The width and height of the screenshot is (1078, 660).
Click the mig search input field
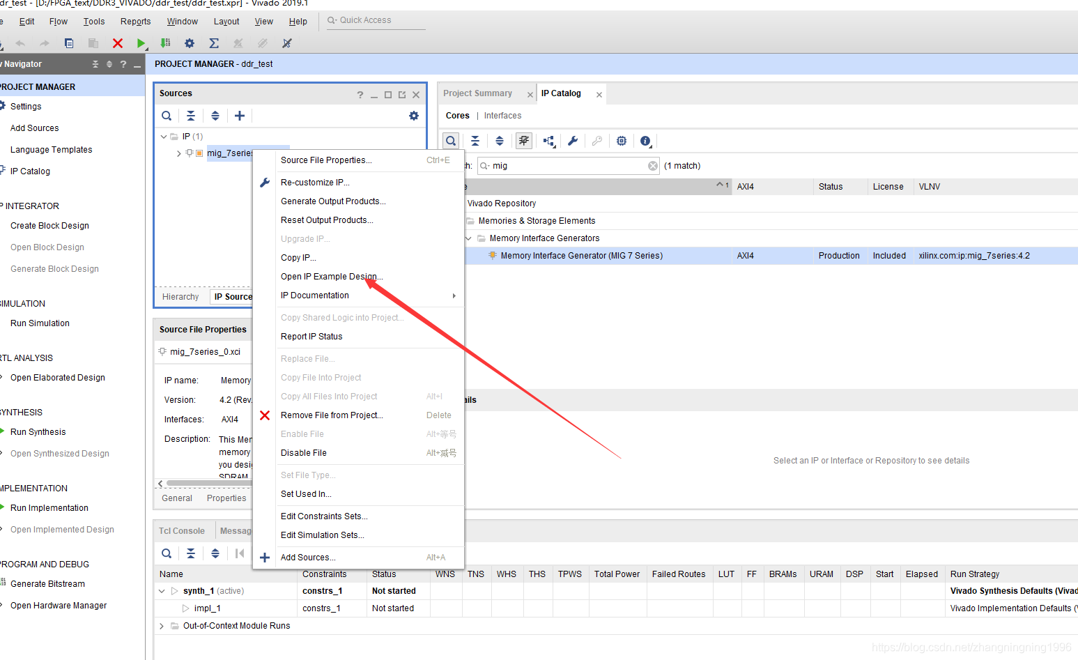tap(569, 166)
